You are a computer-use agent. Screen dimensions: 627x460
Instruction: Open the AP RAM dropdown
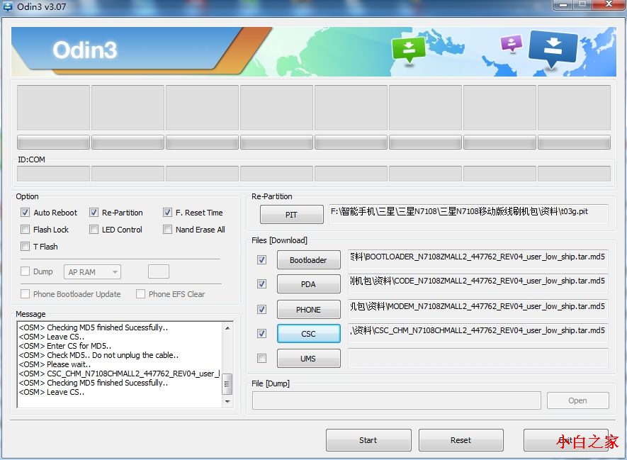tap(92, 272)
